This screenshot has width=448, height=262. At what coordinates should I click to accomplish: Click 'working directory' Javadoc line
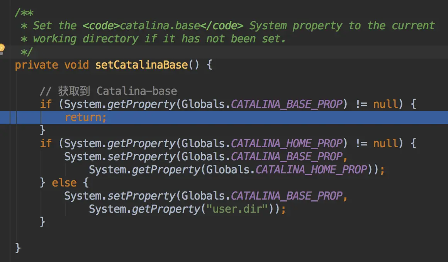[x=153, y=39]
